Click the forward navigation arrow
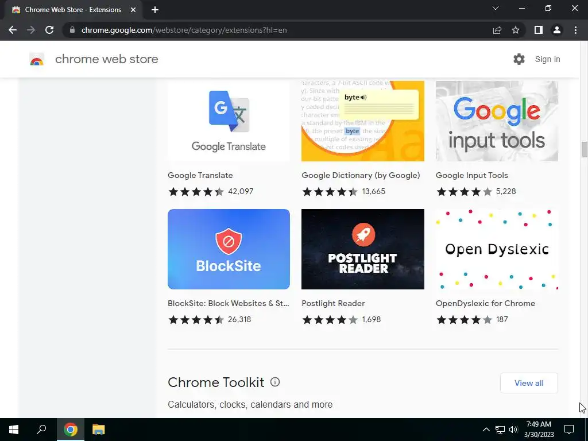 (31, 30)
